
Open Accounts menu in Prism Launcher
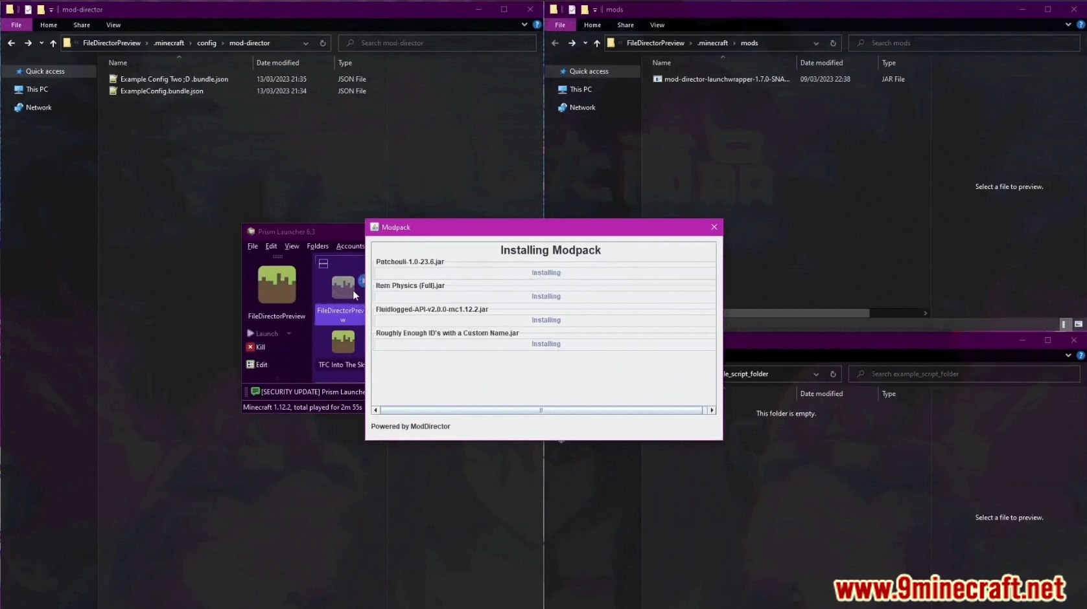click(x=350, y=247)
